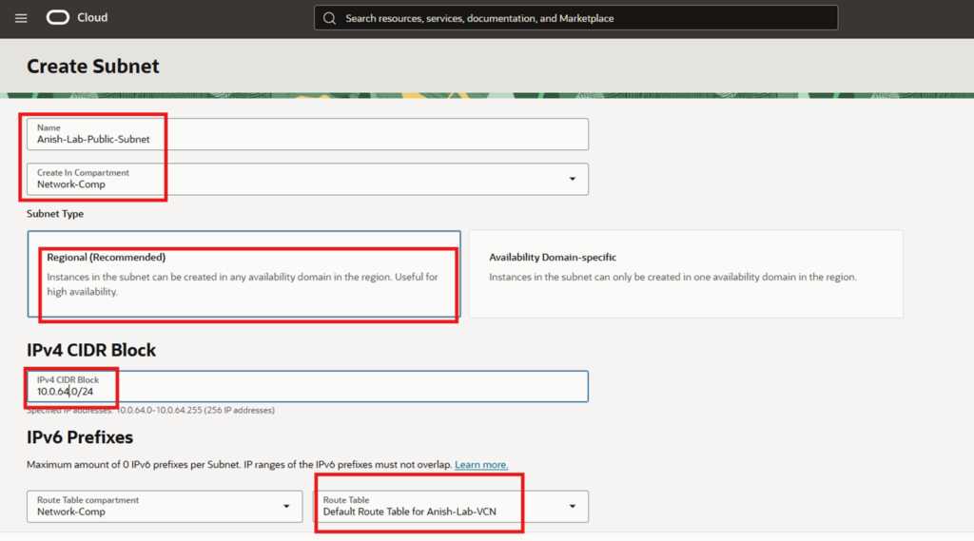
Task: Open the Learn more link
Action: 481,465
